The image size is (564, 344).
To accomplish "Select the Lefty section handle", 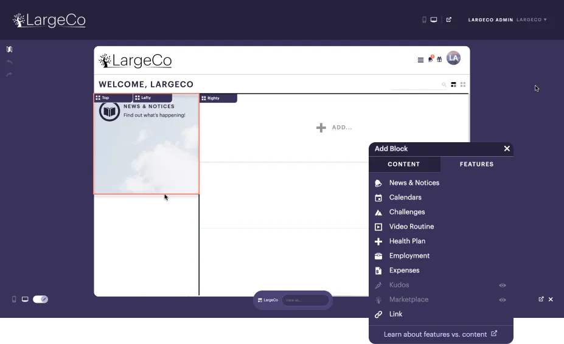I will pyautogui.click(x=153, y=98).
